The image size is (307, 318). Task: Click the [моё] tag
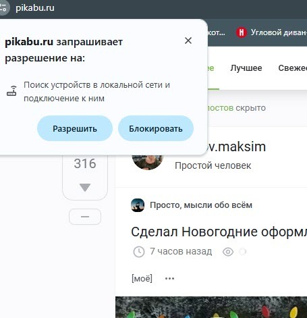tap(142, 279)
